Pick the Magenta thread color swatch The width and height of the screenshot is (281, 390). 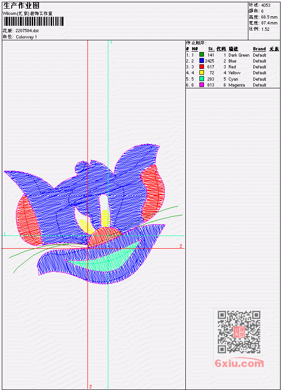click(x=202, y=85)
